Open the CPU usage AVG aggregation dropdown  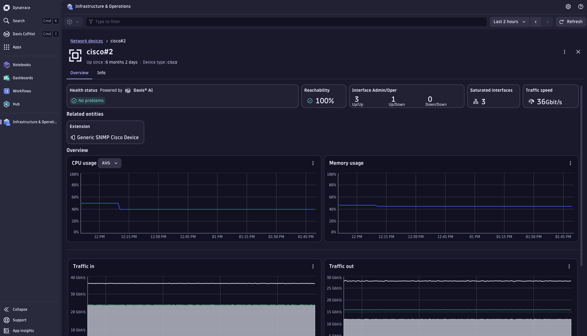[x=110, y=163]
